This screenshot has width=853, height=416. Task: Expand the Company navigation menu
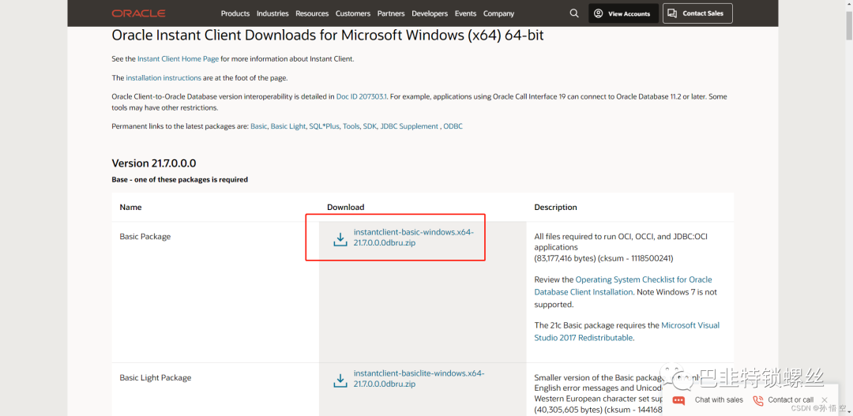click(498, 13)
